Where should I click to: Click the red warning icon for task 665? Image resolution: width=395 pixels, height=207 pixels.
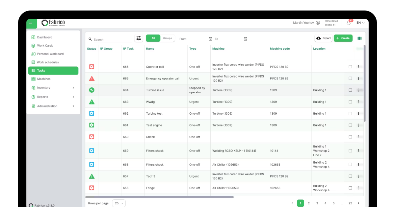[92, 79]
